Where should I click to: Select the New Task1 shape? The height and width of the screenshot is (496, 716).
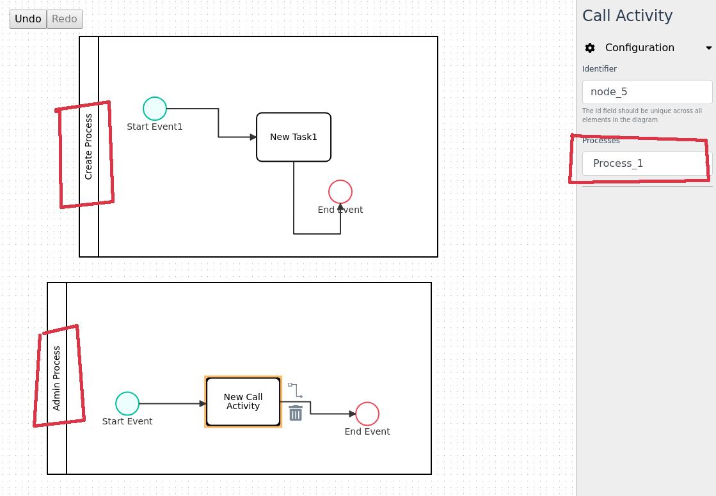tap(294, 136)
